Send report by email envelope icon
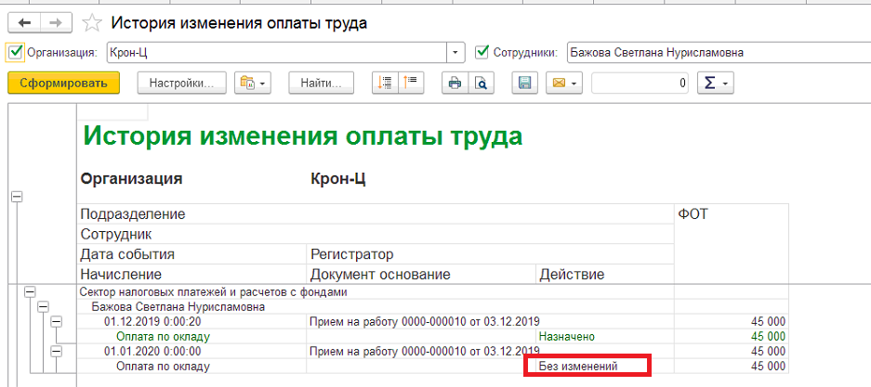The height and width of the screenshot is (387, 871). (x=564, y=83)
